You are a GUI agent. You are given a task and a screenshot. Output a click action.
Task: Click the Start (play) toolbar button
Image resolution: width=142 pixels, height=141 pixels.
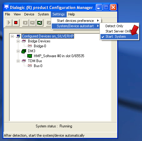[9, 23]
